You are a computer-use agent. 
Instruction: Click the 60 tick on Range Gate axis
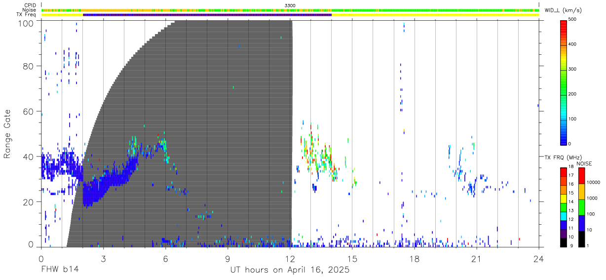point(28,112)
